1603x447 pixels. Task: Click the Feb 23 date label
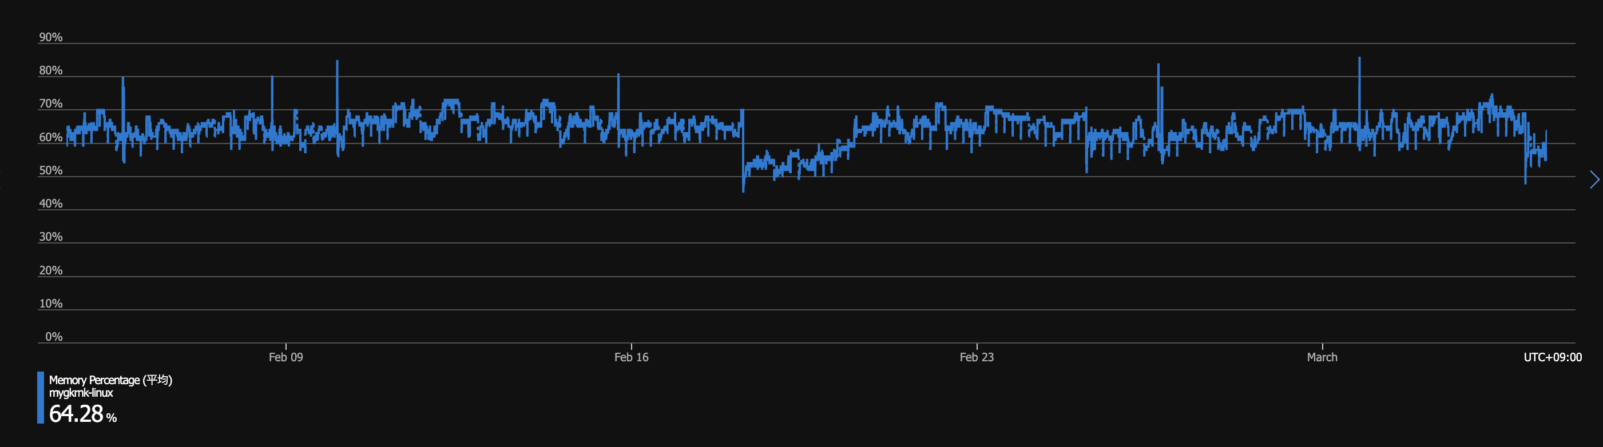977,357
